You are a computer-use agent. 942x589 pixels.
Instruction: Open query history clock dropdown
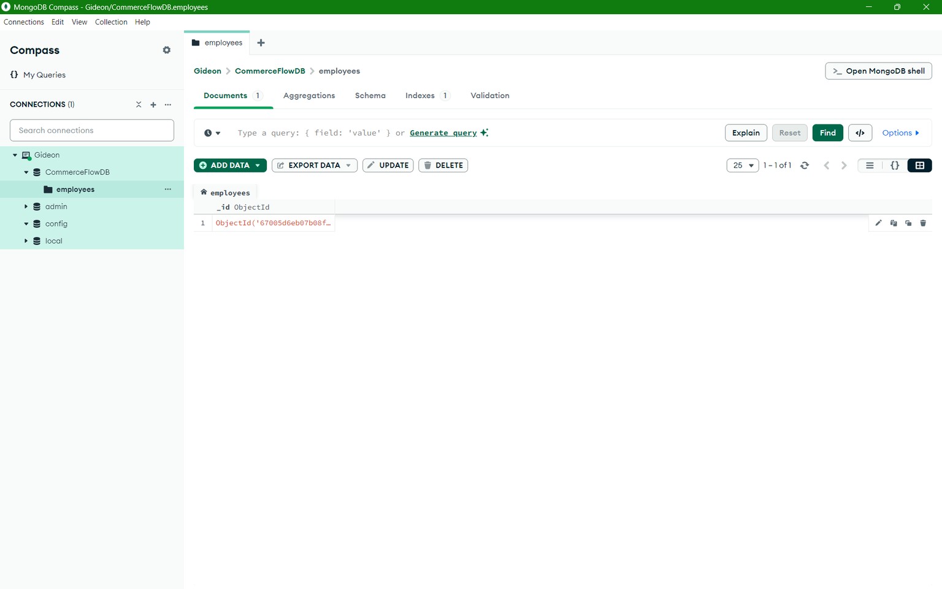pyautogui.click(x=212, y=133)
